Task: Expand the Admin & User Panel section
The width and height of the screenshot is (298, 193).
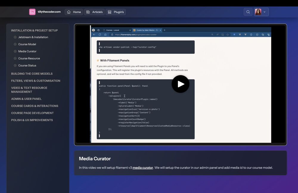Action: (27, 99)
